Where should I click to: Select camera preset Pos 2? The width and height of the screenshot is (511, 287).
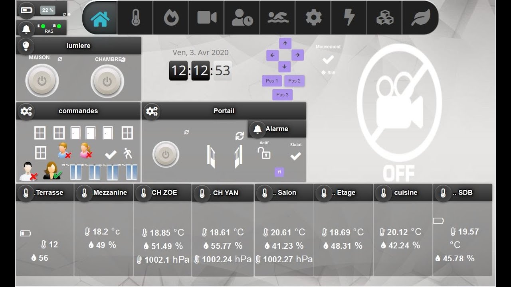(295, 81)
